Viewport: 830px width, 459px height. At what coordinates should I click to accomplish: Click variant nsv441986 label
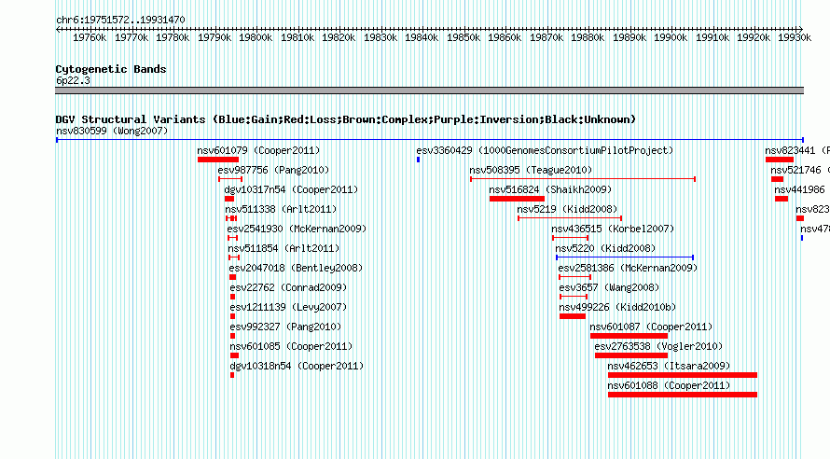(x=799, y=189)
